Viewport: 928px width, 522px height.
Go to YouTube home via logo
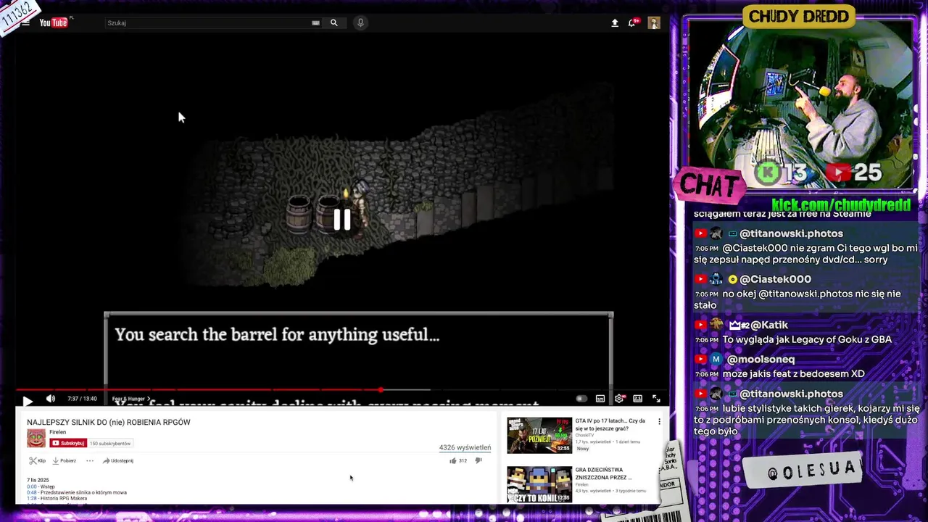pyautogui.click(x=55, y=22)
